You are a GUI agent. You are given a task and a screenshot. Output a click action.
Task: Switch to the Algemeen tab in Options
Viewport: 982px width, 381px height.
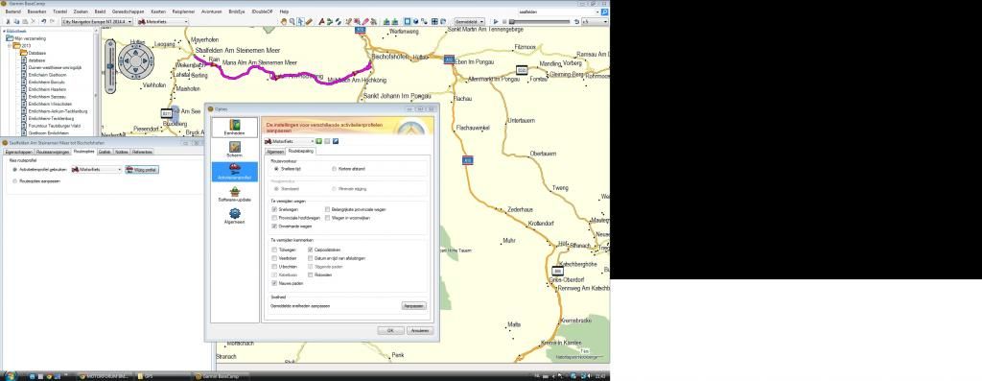[275, 151]
